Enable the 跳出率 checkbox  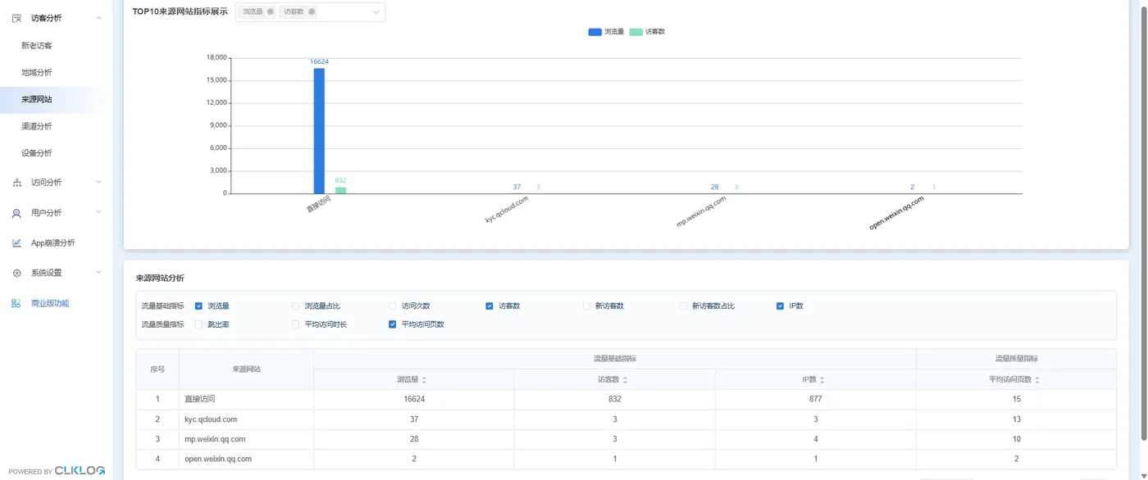198,324
